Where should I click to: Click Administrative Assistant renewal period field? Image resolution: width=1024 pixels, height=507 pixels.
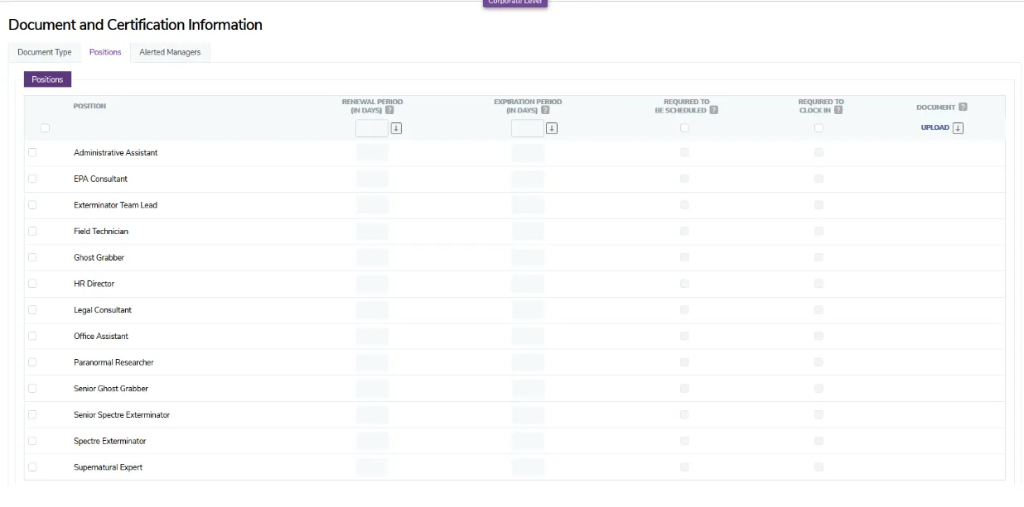pos(372,153)
